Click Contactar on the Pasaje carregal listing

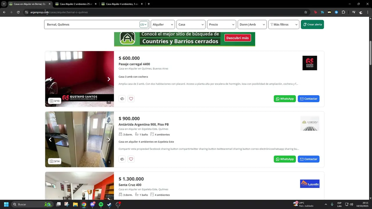pyautogui.click(x=309, y=99)
